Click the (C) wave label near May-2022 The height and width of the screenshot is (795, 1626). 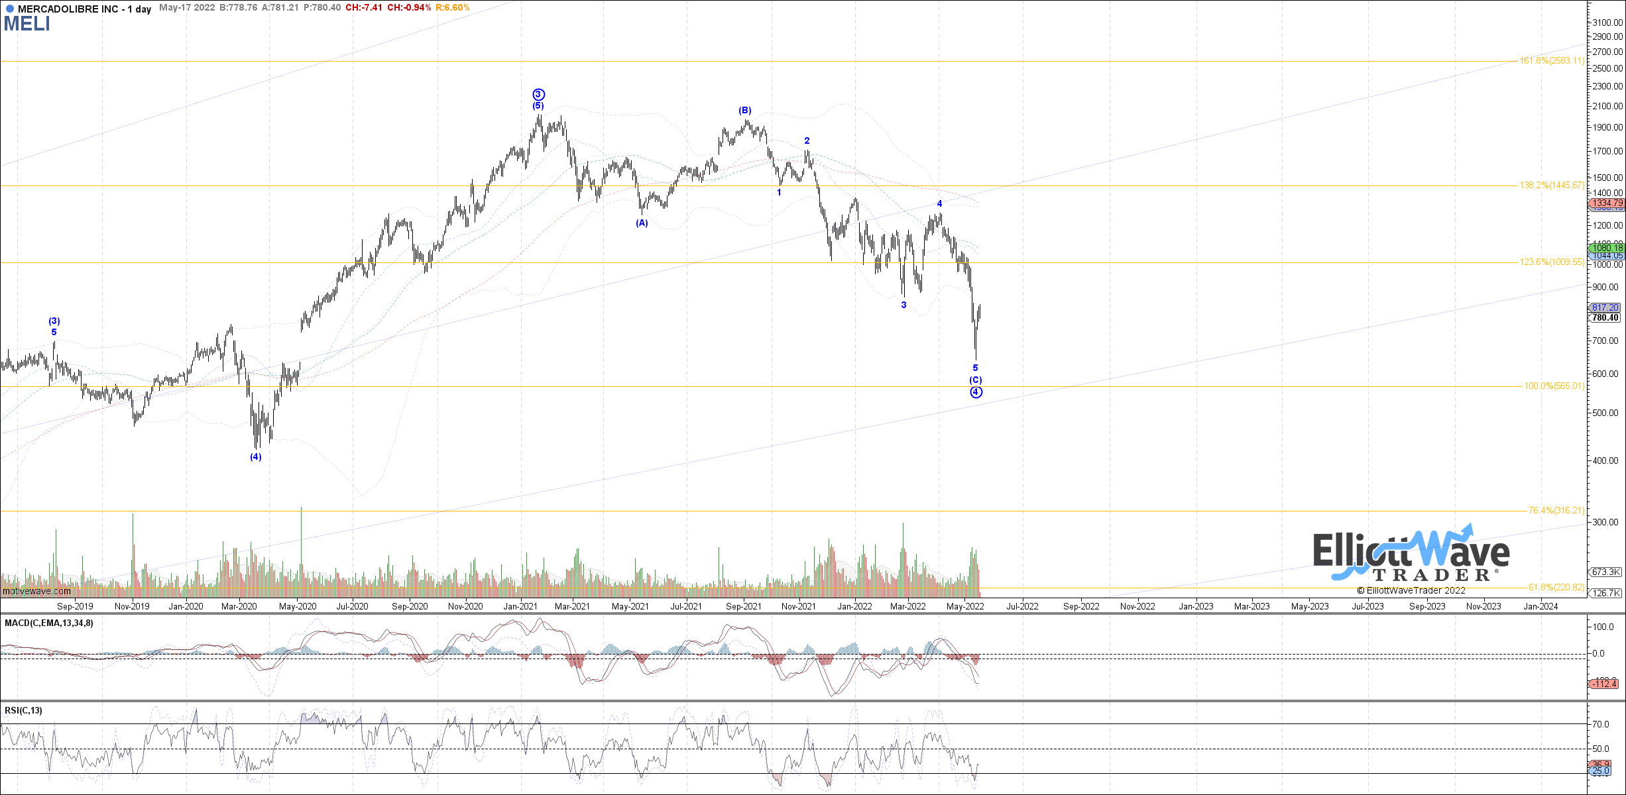point(976,380)
